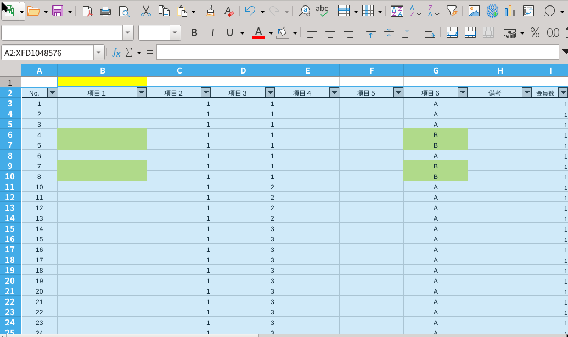
Task: Click the Spelling check abc icon
Action: pos(322,11)
